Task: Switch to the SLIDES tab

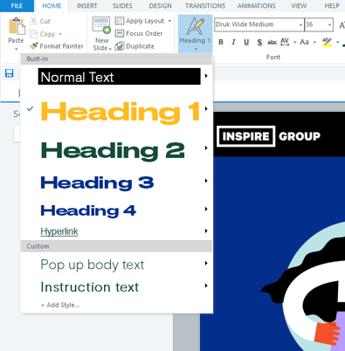Action: tap(122, 6)
